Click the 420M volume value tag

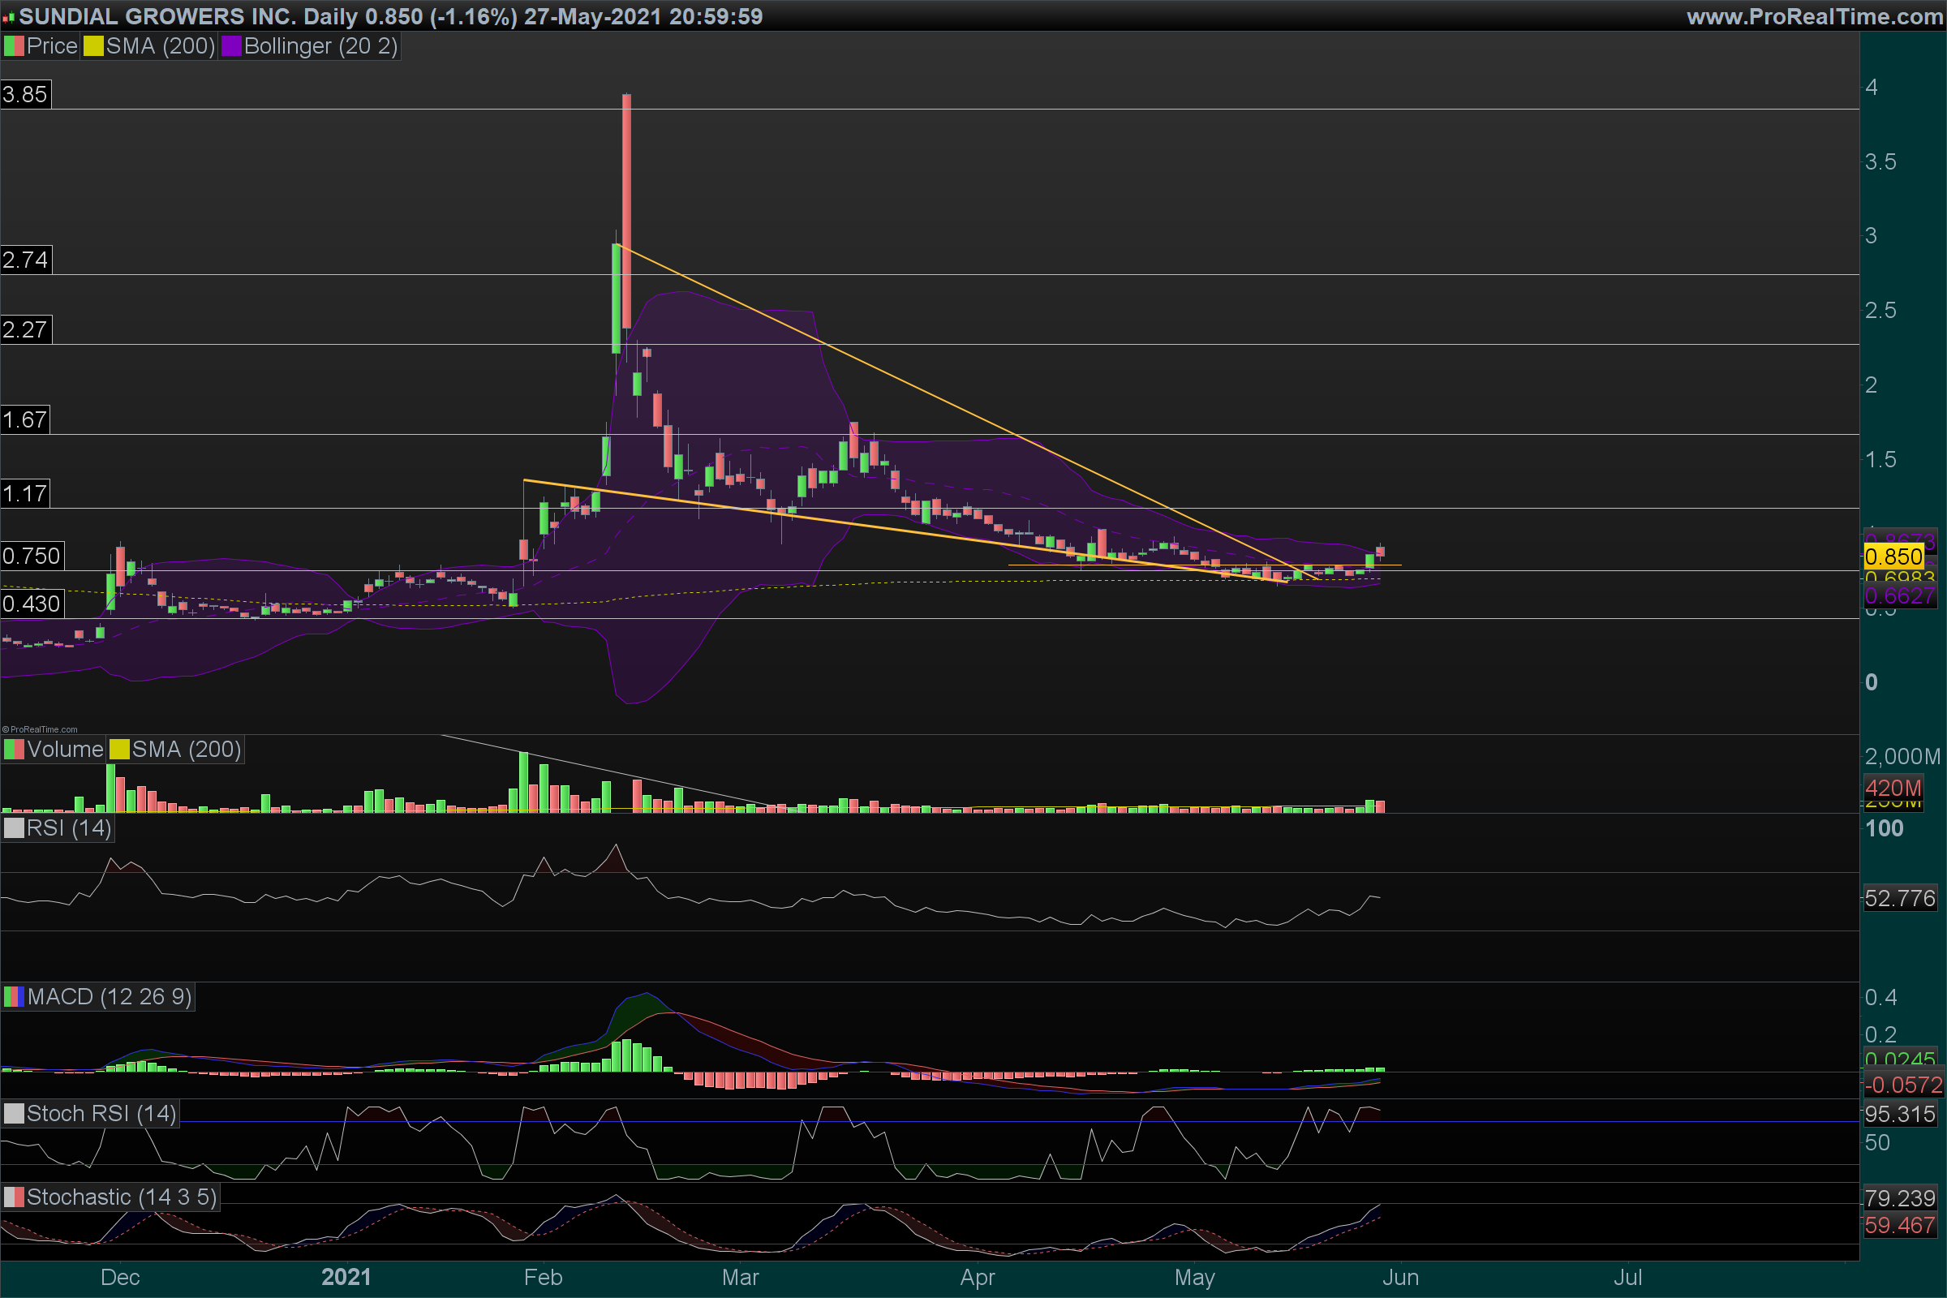pos(1893,787)
